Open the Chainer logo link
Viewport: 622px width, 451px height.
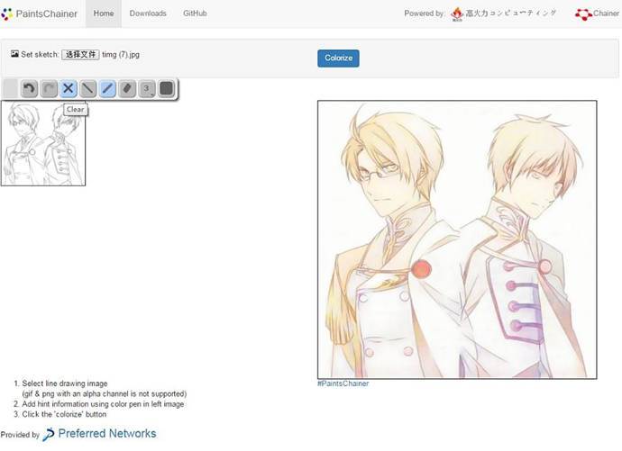598,14
